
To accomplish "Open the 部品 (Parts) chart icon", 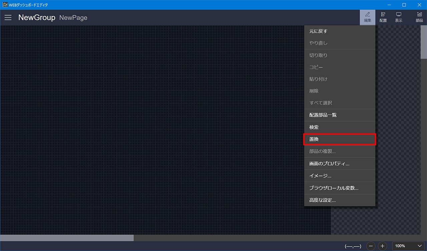I will [419, 17].
